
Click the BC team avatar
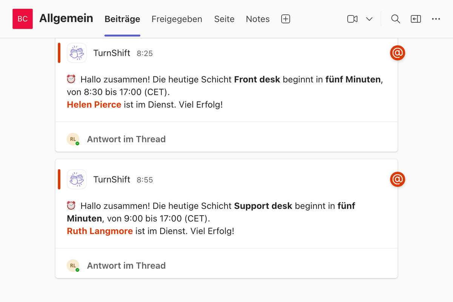[23, 19]
